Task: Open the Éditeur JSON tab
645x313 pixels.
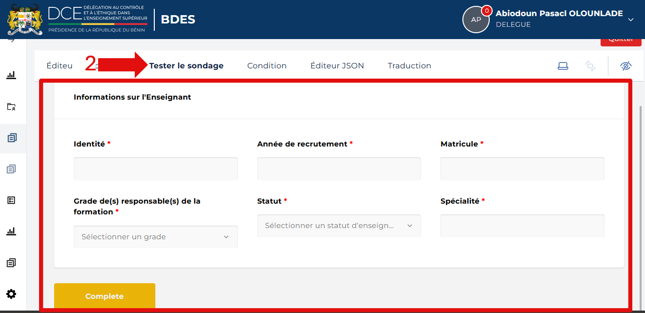Action: tap(337, 66)
